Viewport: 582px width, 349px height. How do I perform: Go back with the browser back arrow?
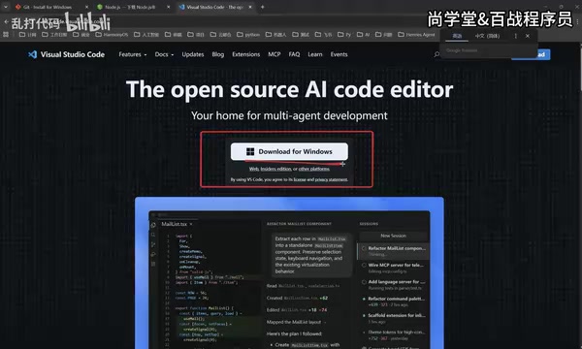pos(6,22)
